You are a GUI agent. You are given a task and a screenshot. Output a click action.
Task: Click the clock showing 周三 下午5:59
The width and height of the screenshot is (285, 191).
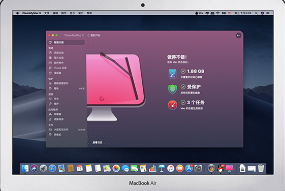tap(242, 13)
